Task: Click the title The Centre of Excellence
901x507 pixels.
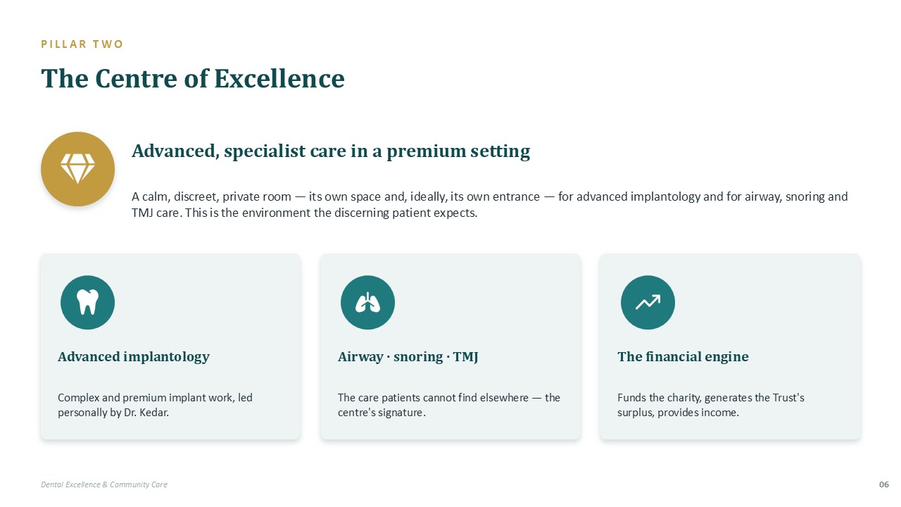Action: 193,78
